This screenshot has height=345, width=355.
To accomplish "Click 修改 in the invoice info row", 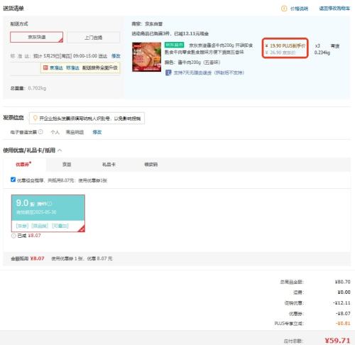I will pos(97,132).
